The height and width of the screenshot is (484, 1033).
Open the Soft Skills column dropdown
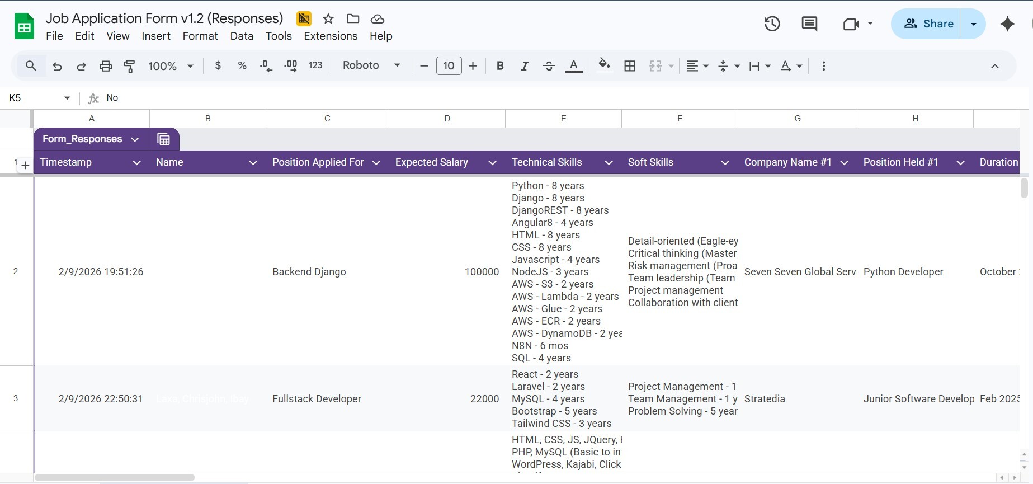(725, 163)
